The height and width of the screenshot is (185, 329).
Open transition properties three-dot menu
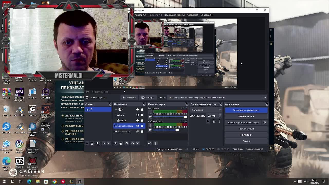coord(220,121)
